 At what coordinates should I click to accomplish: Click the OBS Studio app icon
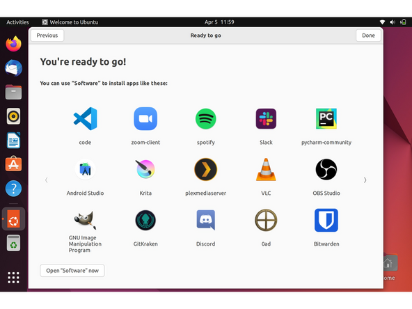point(326,170)
